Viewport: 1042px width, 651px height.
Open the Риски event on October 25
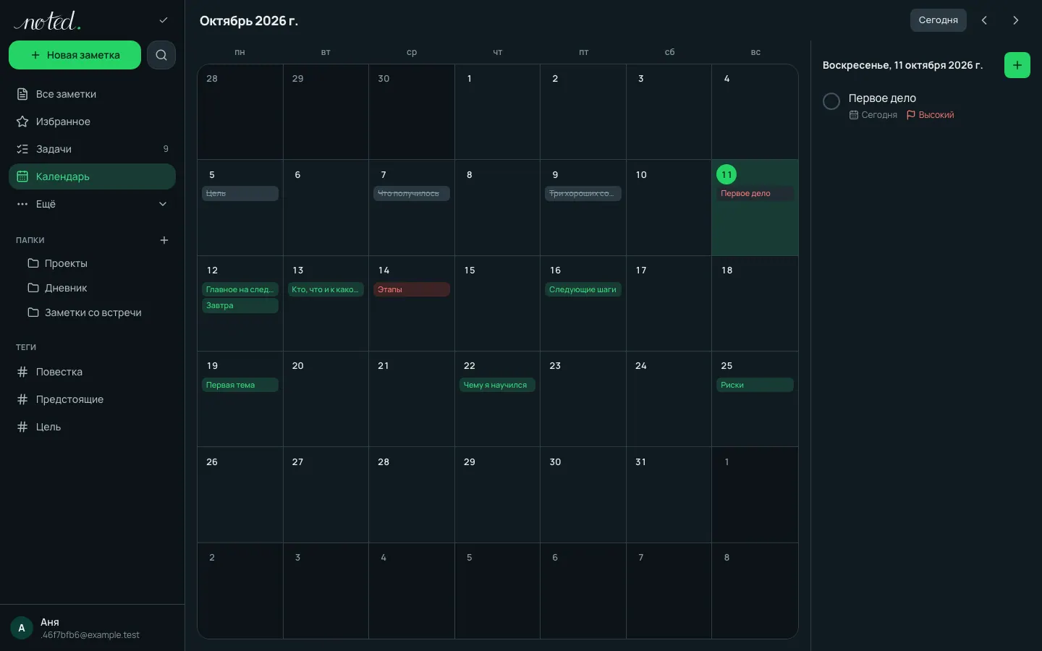pyautogui.click(x=755, y=385)
